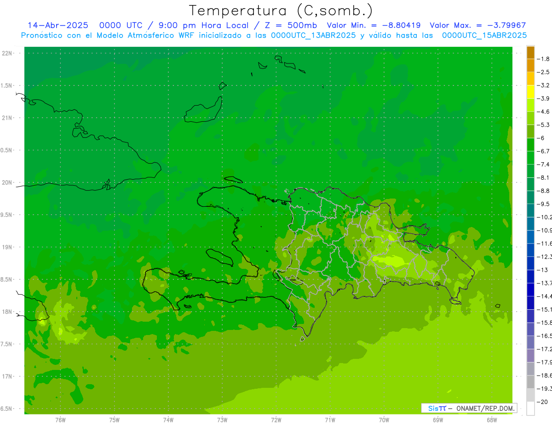Click the "Valor Min. = -8.80419" text
This screenshot has height=426, width=552.
pyautogui.click(x=374, y=25)
